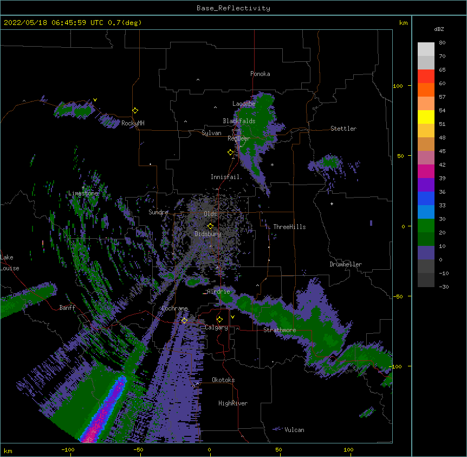Image resolution: width=467 pixels, height=457 pixels.
Task: Select the Sylvan label
Action: coord(211,133)
